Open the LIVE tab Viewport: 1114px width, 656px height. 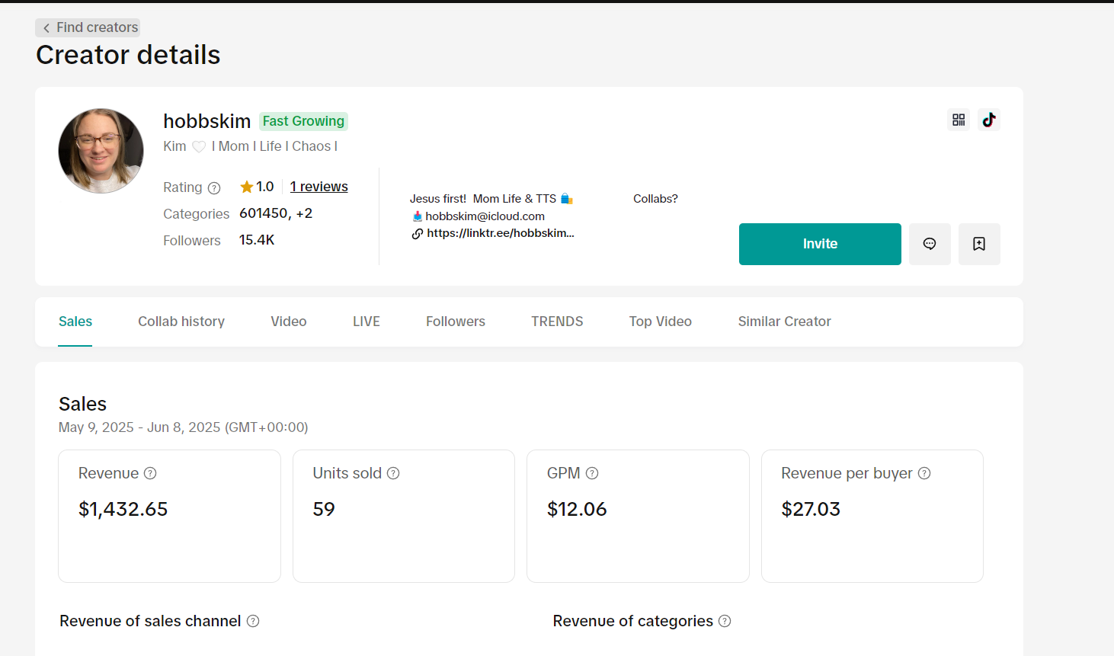click(366, 322)
